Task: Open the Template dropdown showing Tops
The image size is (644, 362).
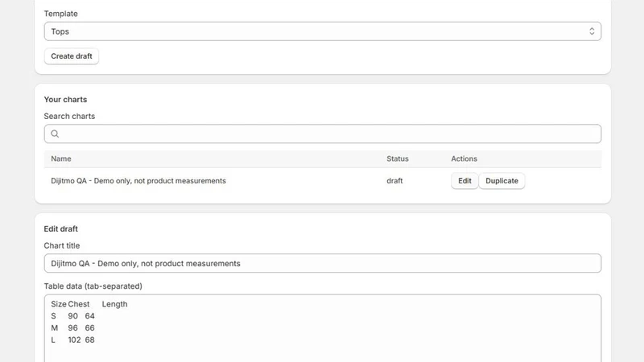Action: tap(323, 31)
